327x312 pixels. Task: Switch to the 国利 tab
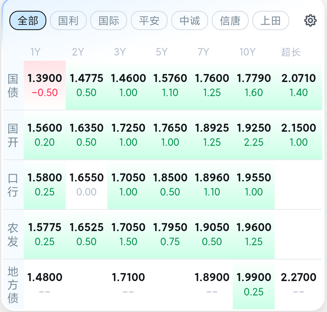68,20
